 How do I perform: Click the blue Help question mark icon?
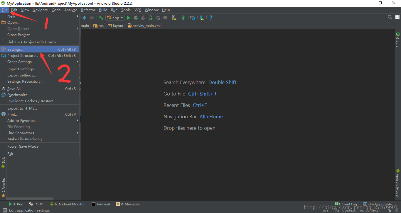(x=211, y=18)
